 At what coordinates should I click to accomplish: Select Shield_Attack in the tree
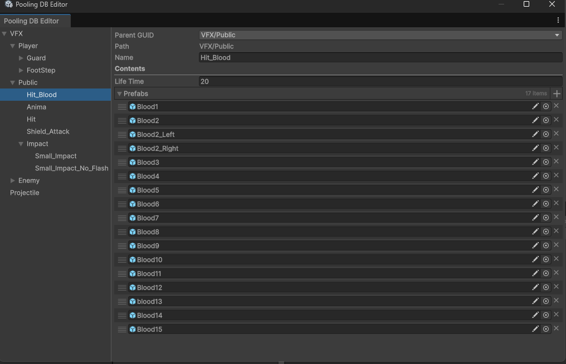tap(48, 131)
